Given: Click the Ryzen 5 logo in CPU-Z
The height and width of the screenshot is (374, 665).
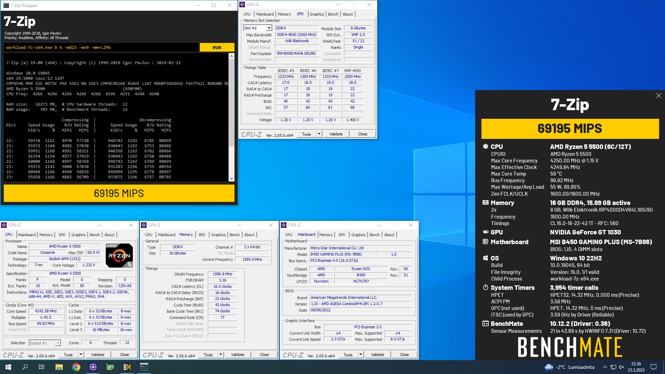Looking at the screenshot, I should 119,256.
